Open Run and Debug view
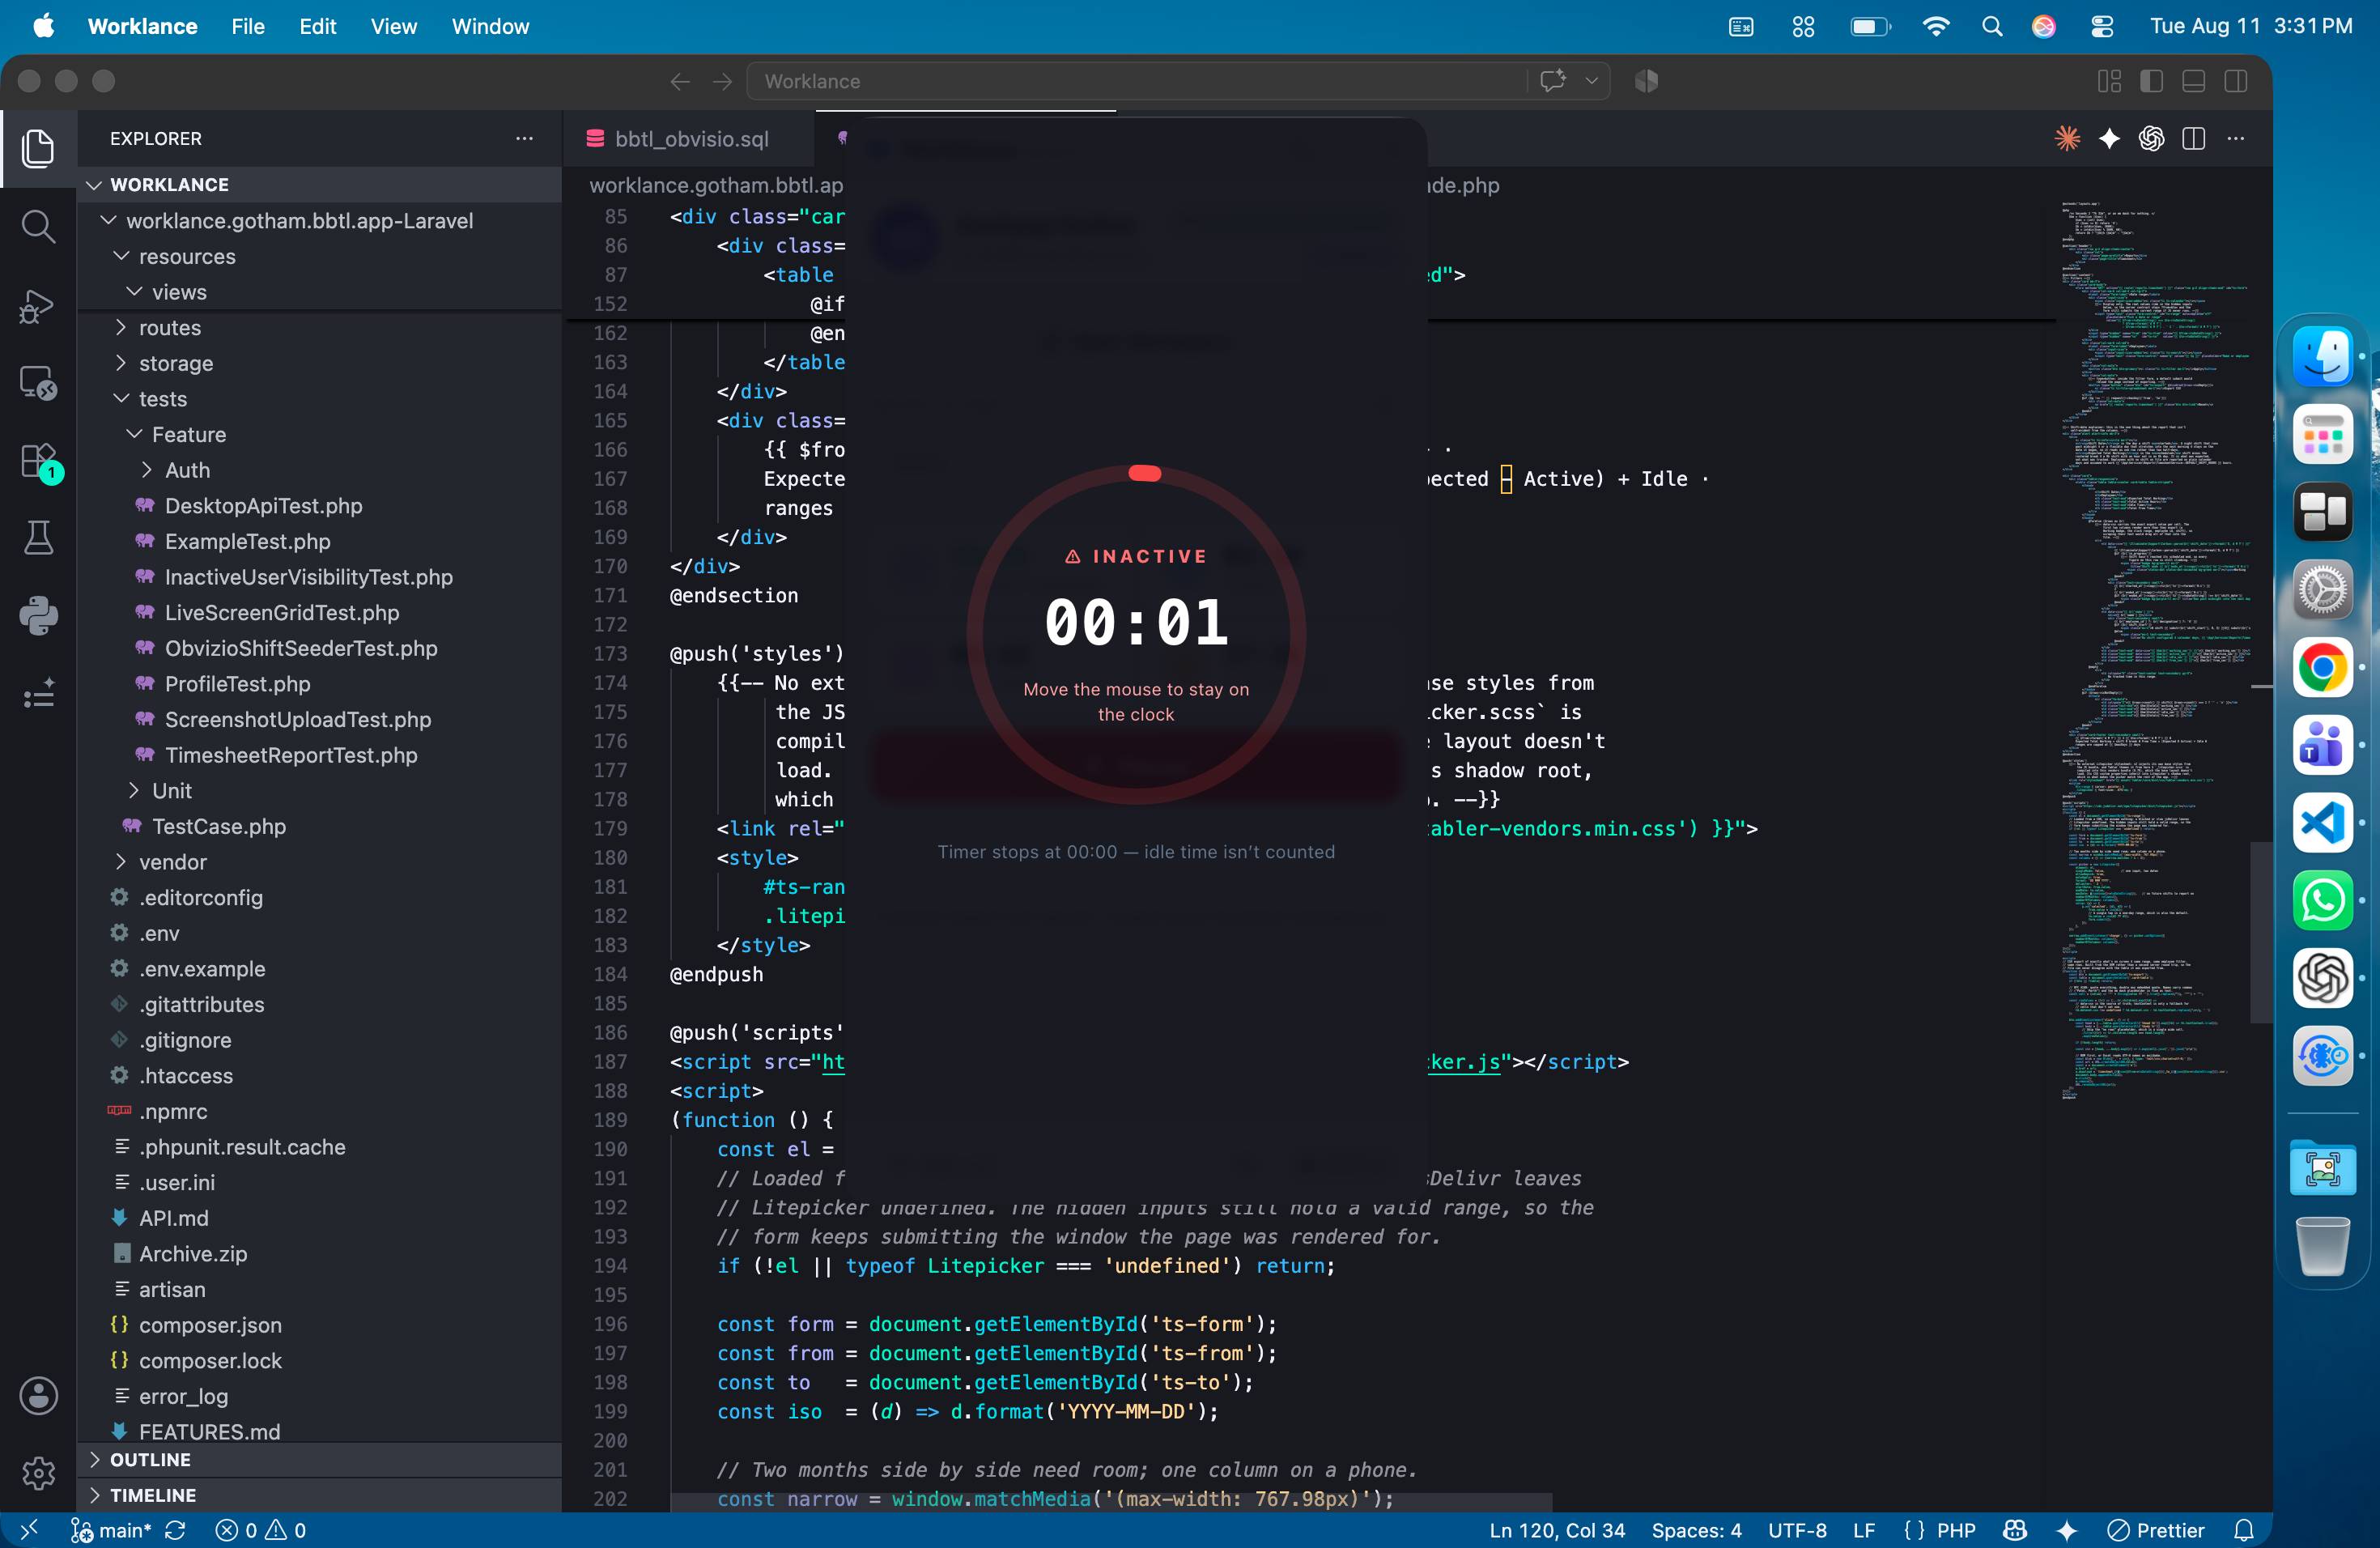The image size is (2380, 1548). [38, 305]
